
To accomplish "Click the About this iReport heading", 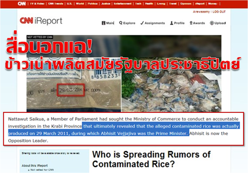I will 35,165.
